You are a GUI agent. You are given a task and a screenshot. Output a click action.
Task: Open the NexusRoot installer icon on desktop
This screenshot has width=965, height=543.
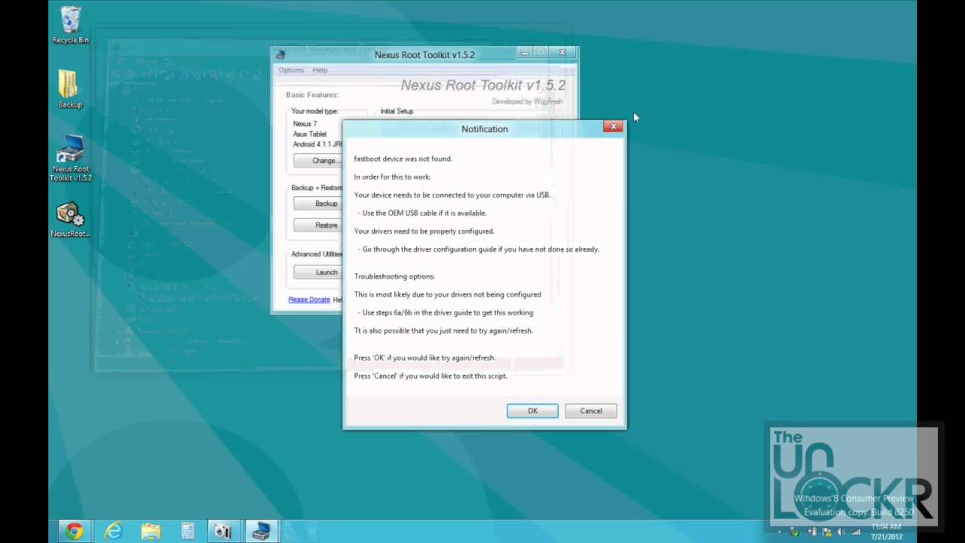(70, 219)
